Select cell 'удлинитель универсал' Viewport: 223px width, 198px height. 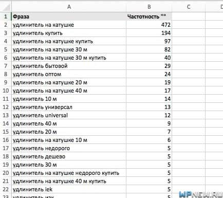tap(69, 107)
